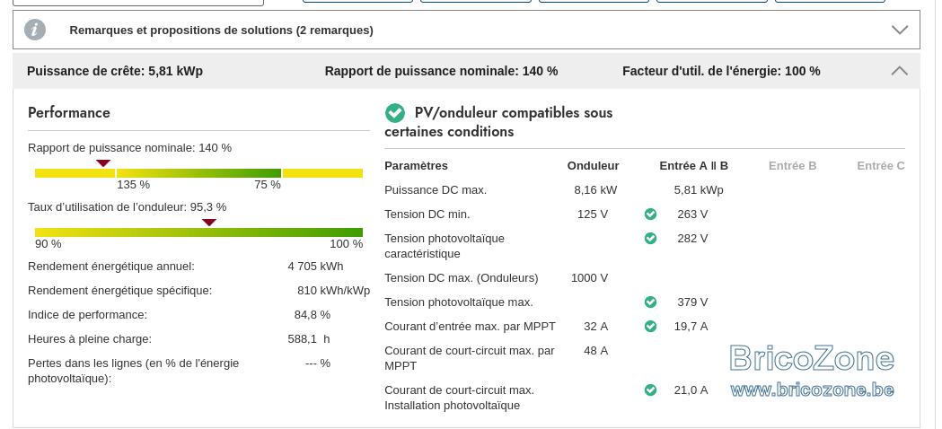The height and width of the screenshot is (429, 942).
Task: Click the Paramètres column header
Action: click(x=417, y=166)
